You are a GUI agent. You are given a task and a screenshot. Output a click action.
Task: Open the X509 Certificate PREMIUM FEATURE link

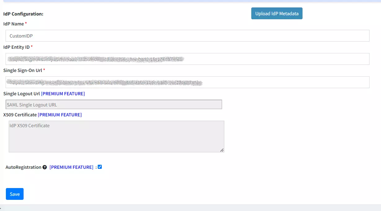(x=60, y=114)
